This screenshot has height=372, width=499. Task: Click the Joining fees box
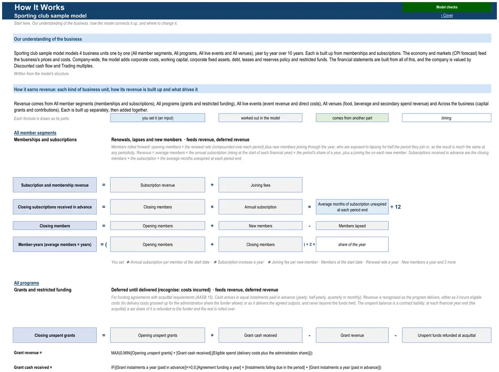tap(260, 185)
